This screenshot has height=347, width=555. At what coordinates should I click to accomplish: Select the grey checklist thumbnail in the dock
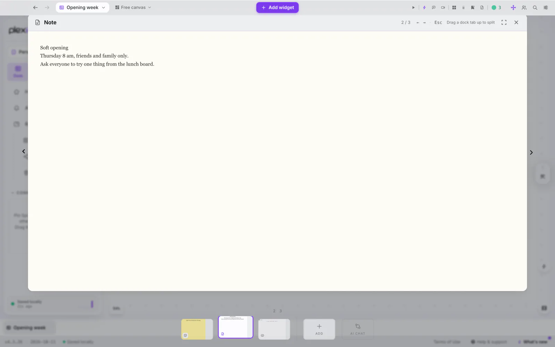[x=274, y=329]
